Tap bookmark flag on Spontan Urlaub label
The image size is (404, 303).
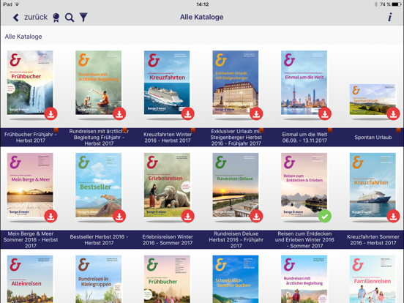point(399,130)
